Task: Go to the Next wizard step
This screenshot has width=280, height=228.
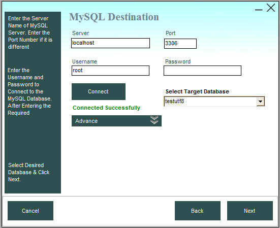Action: [250, 211]
